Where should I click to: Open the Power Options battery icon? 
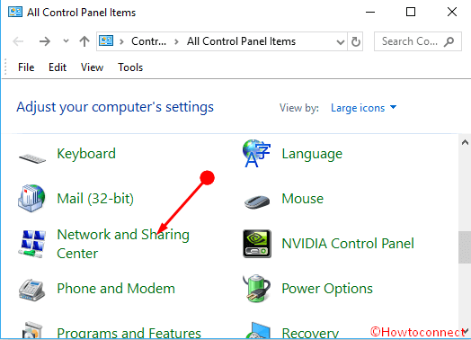click(256, 289)
